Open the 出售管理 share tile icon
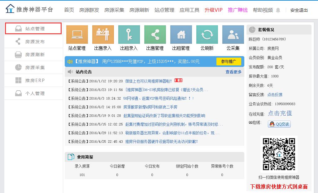 [155, 35]
